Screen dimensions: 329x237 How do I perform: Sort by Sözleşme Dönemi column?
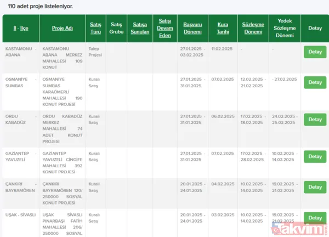(253, 28)
